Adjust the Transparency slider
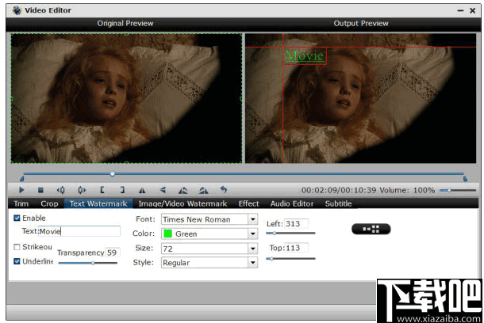The image size is (484, 323). (88, 263)
